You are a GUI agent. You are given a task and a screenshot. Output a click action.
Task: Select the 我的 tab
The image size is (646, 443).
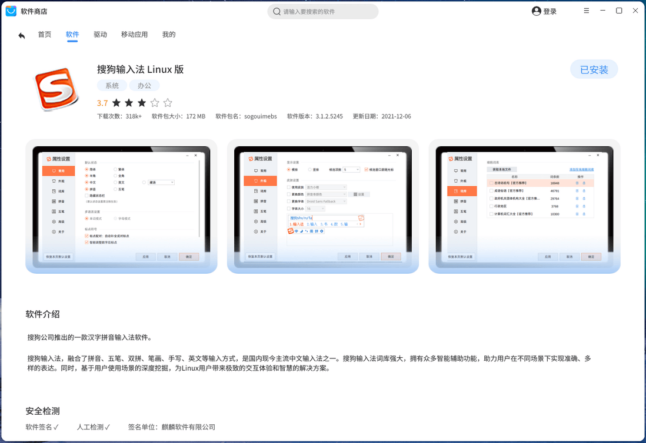[x=169, y=35]
